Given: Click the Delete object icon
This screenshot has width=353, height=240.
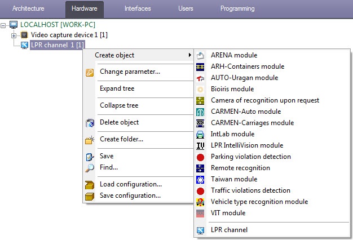Looking at the screenshot, I should (89, 122).
